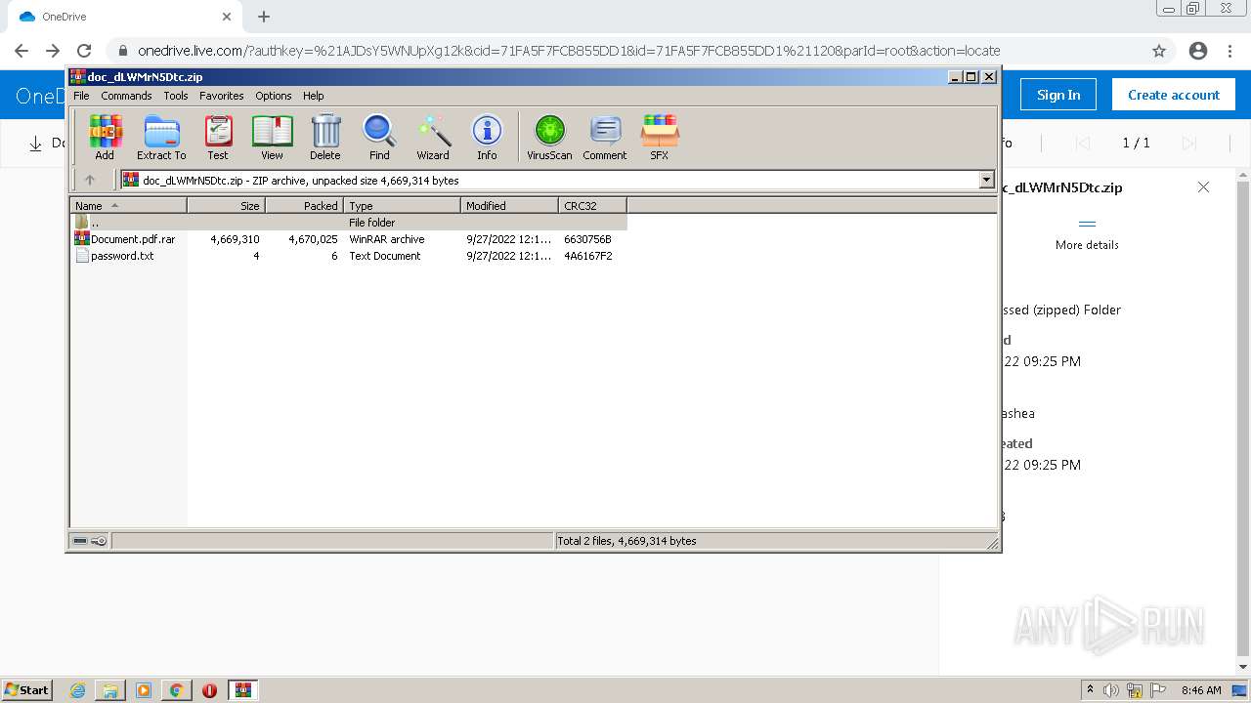
Task: Sort by the Packed column header
Action: [x=304, y=205]
